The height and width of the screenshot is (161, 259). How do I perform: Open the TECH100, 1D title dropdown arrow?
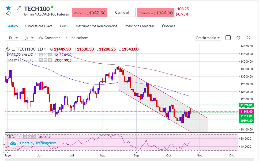coord(45,49)
